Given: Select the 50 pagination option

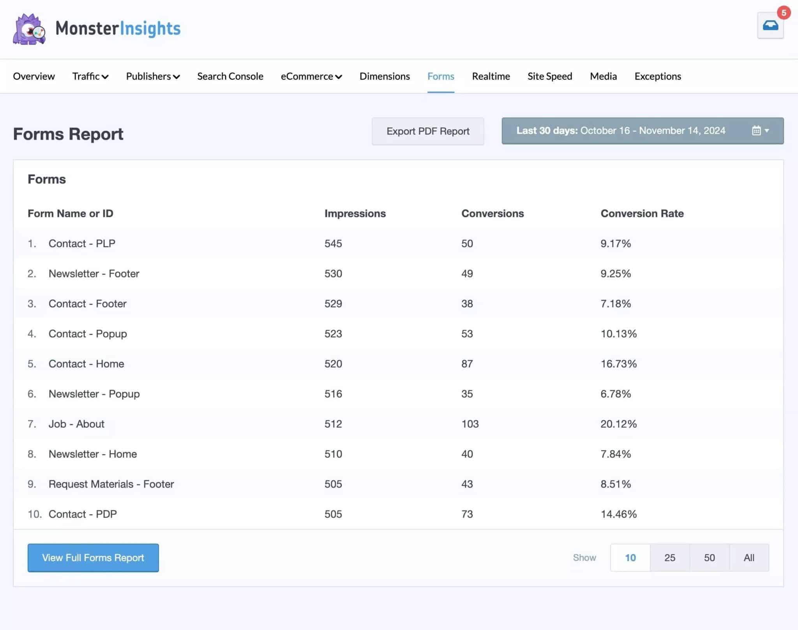Looking at the screenshot, I should click(709, 557).
